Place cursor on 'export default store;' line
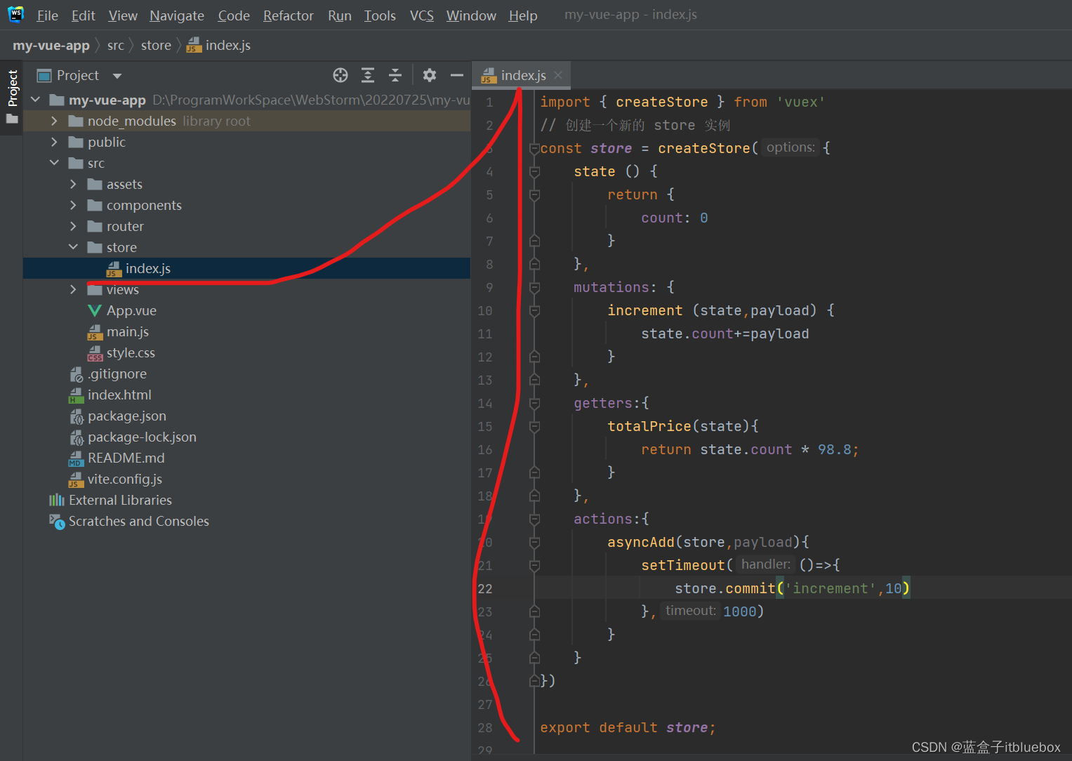The width and height of the screenshot is (1072, 761). point(628,727)
